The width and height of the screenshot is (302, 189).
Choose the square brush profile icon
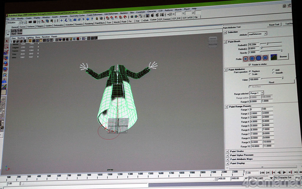pos(265,58)
